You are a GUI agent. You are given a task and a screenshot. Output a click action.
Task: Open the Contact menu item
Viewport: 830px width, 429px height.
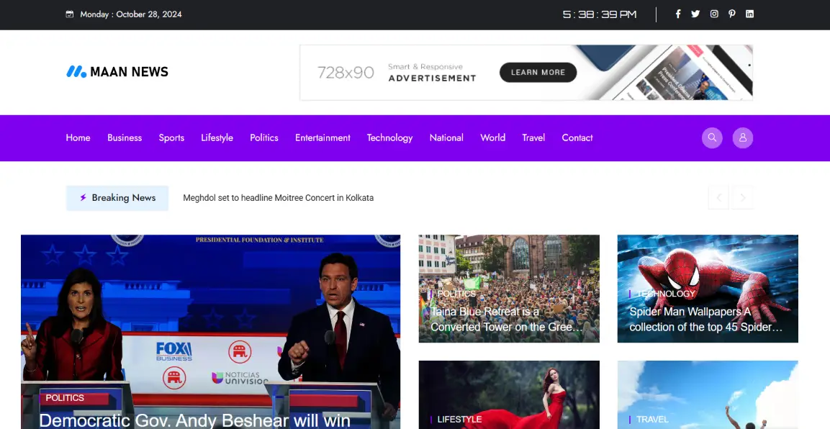point(577,137)
